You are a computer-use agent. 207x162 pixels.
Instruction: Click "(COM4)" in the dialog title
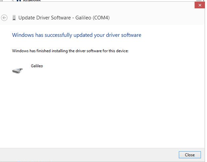(101, 18)
